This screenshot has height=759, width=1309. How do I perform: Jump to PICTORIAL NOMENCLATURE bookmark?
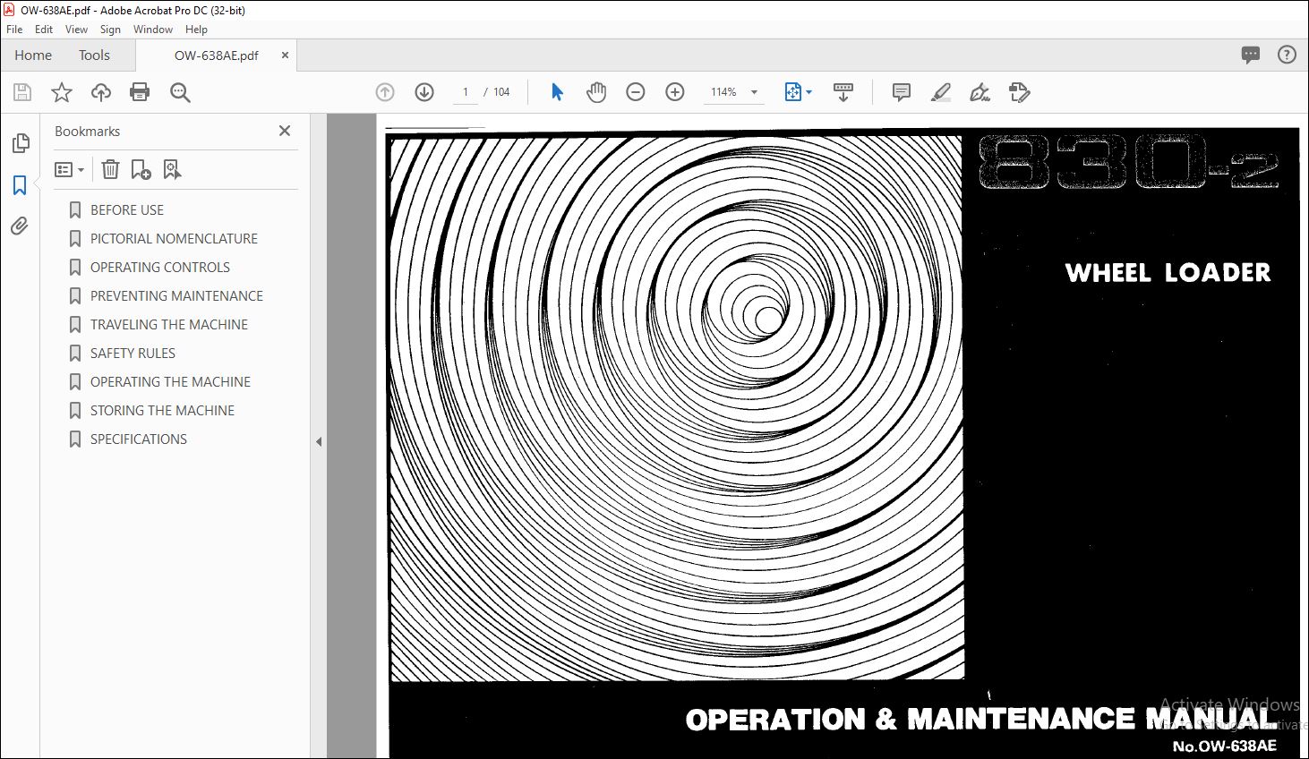tap(174, 239)
